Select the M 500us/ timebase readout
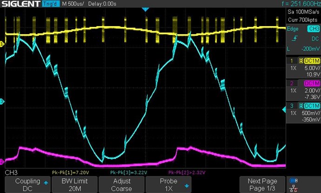Viewport: 321px width, 193px height. (73, 4)
